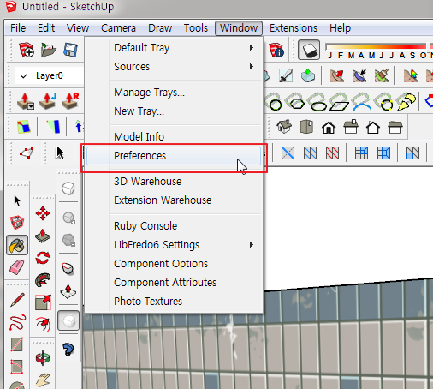Switch to Right view icon
The height and width of the screenshot is (389, 433).
tap(351, 127)
